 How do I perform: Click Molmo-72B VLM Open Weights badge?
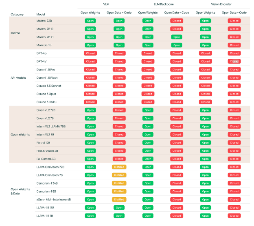pyautogui.click(x=90, y=21)
